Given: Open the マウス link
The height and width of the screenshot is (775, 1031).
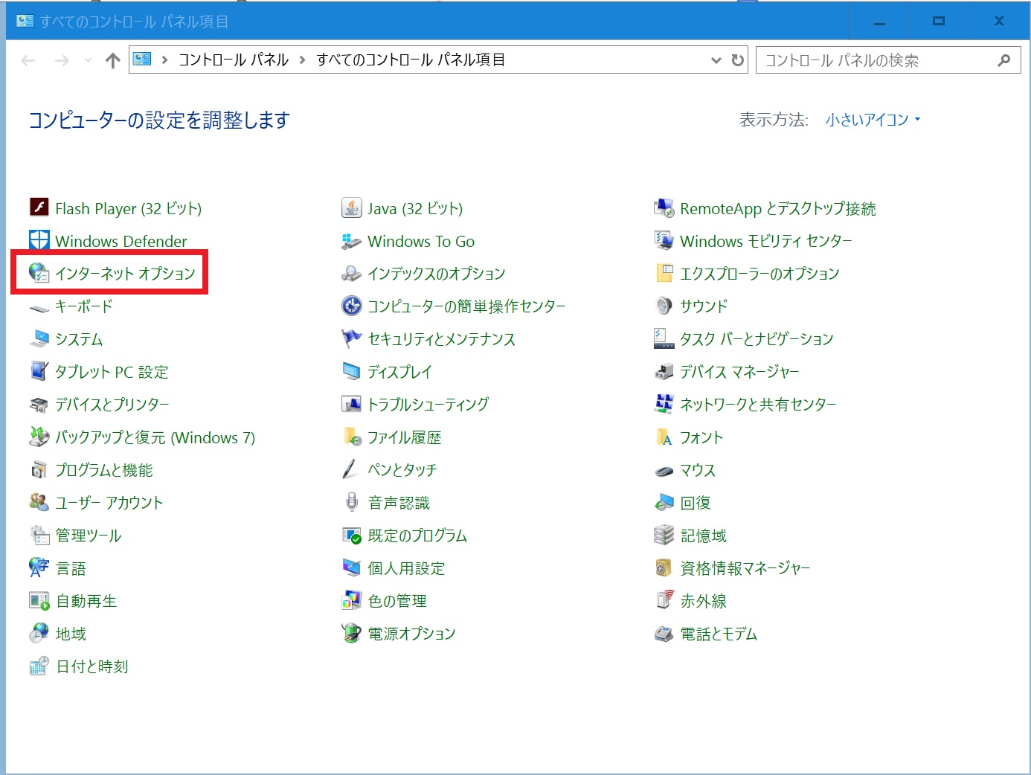Looking at the screenshot, I should 698,470.
